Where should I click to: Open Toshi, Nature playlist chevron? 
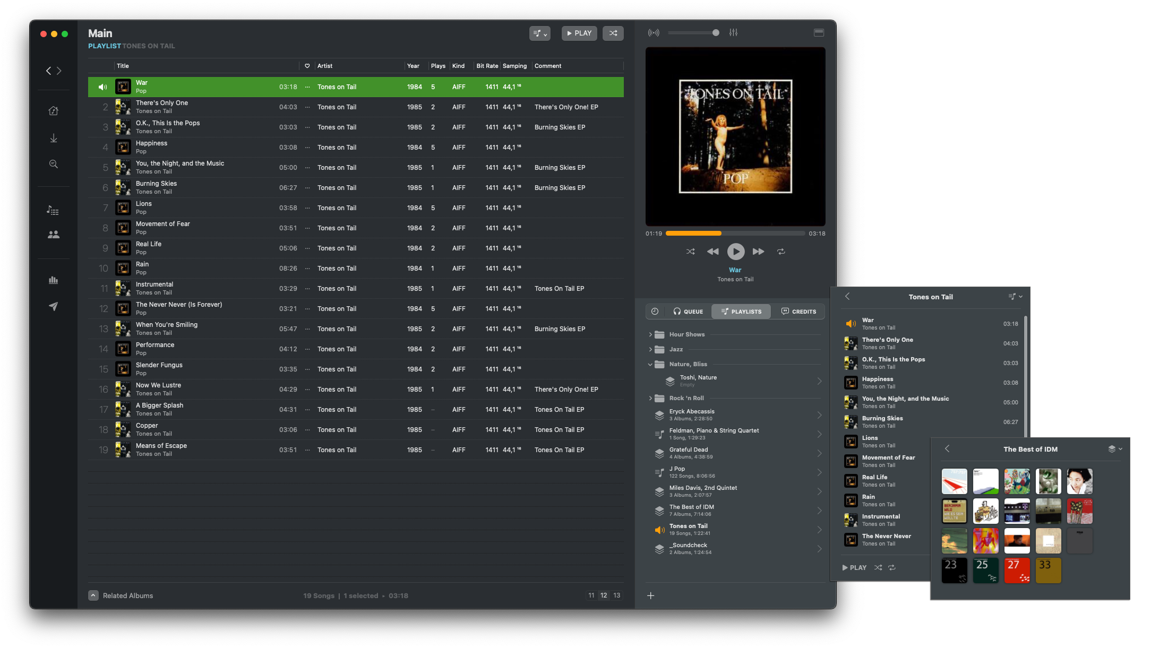pos(819,381)
